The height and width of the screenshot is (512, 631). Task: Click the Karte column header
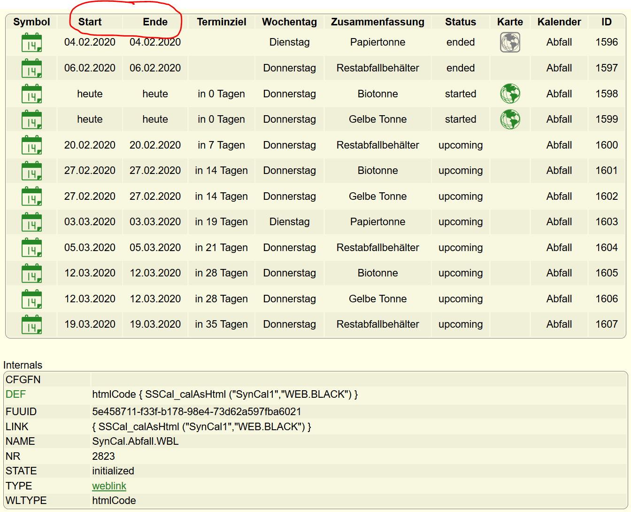pos(510,22)
